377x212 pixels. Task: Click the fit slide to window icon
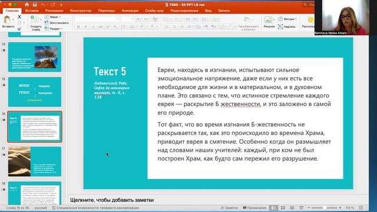(x=361, y=208)
